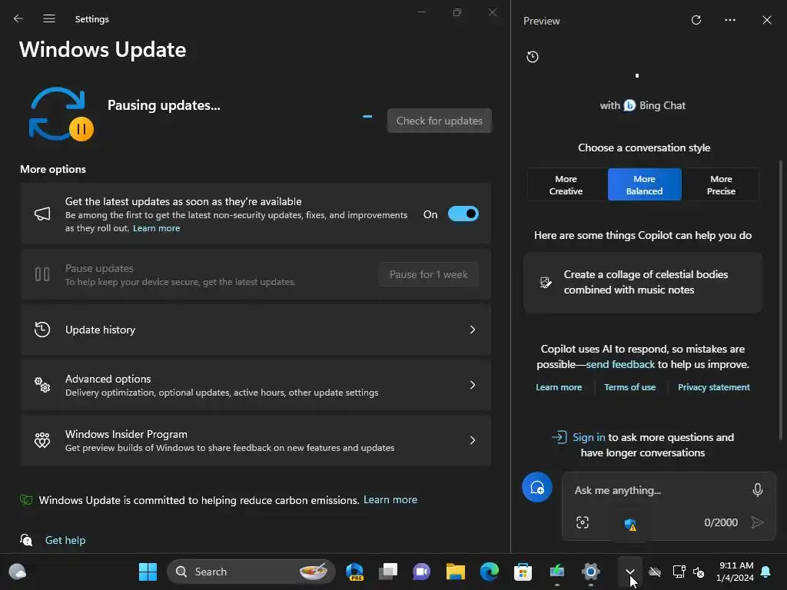The image size is (787, 590).
Task: Select More Creative conversation style
Action: (x=566, y=184)
